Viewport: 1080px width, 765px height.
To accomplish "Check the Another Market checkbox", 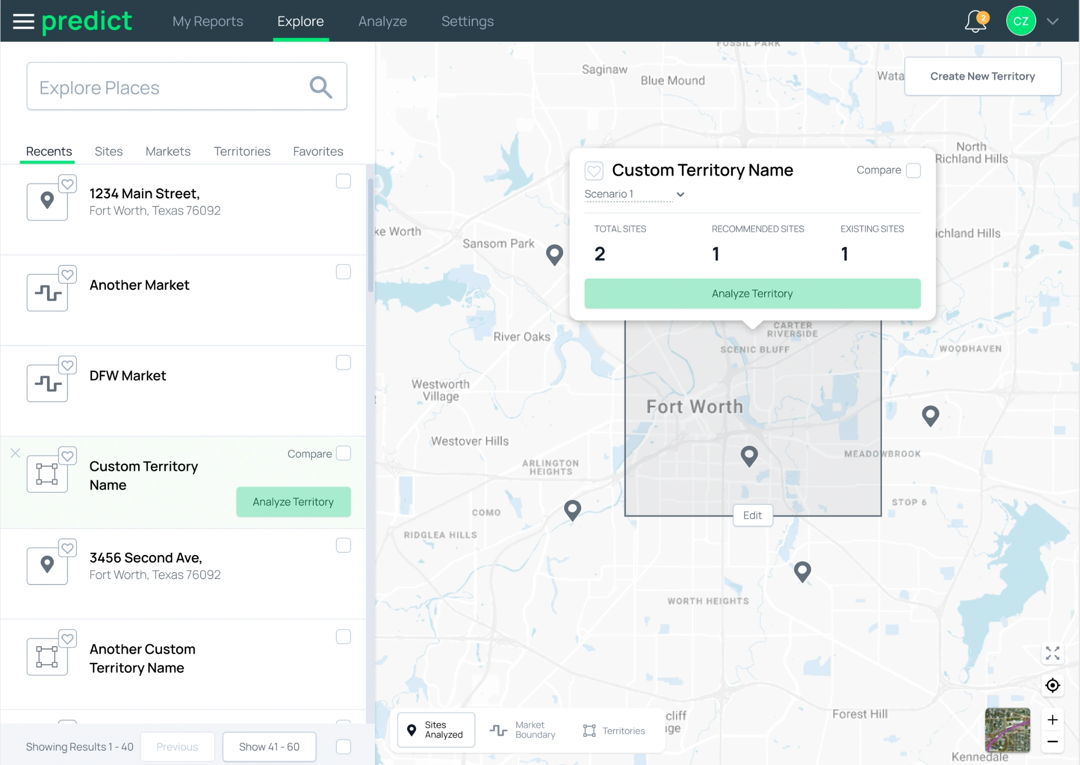I will point(343,272).
